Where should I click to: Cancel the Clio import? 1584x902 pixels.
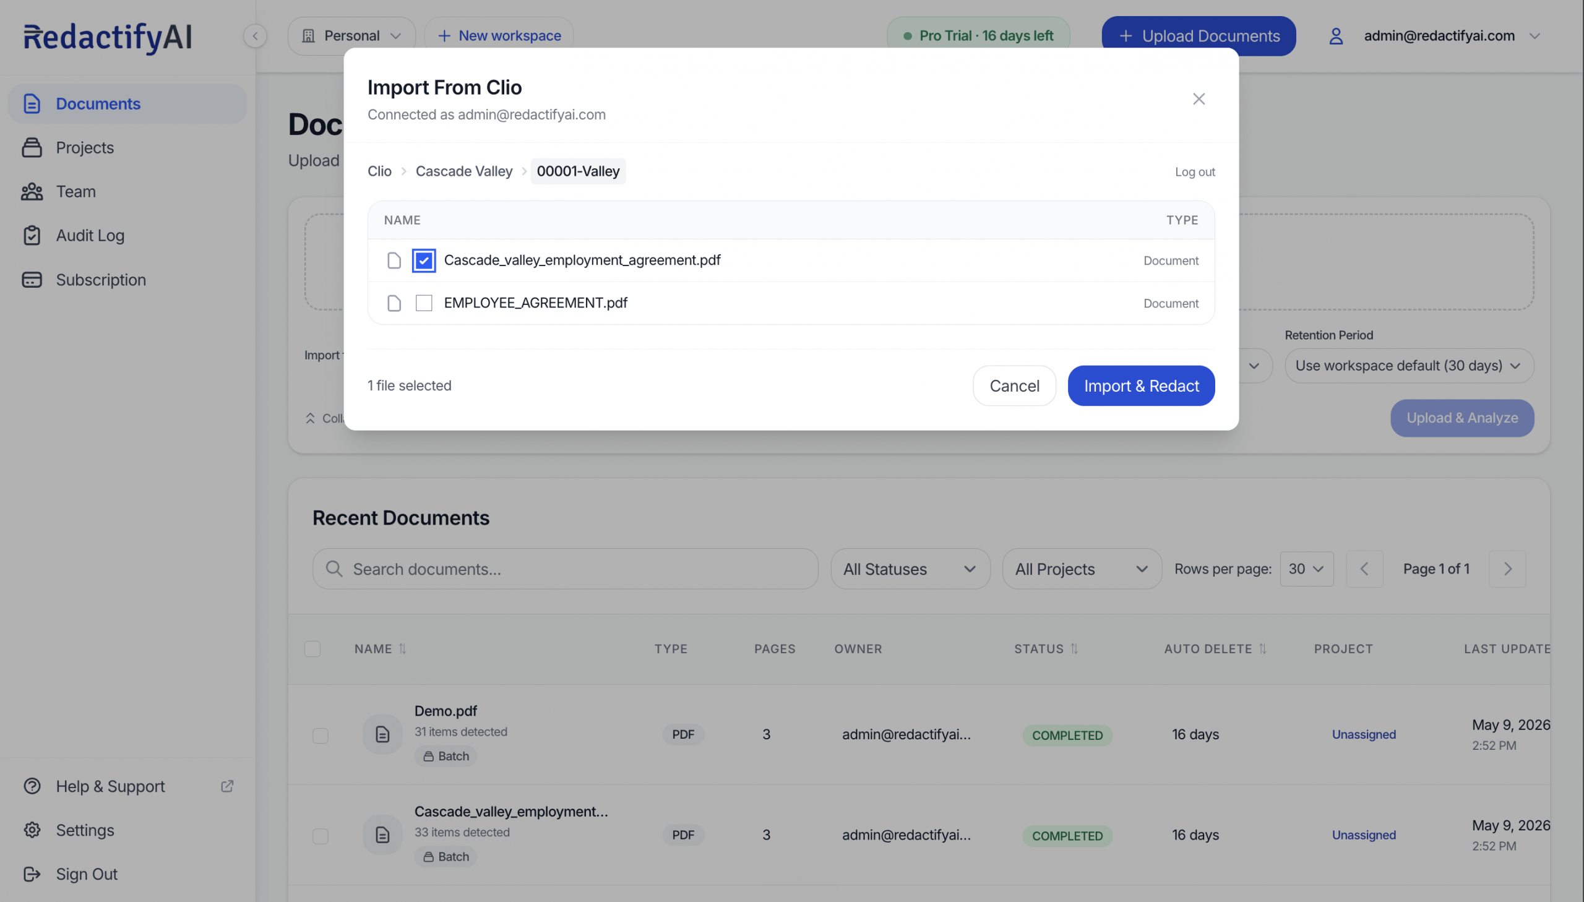pyautogui.click(x=1014, y=385)
